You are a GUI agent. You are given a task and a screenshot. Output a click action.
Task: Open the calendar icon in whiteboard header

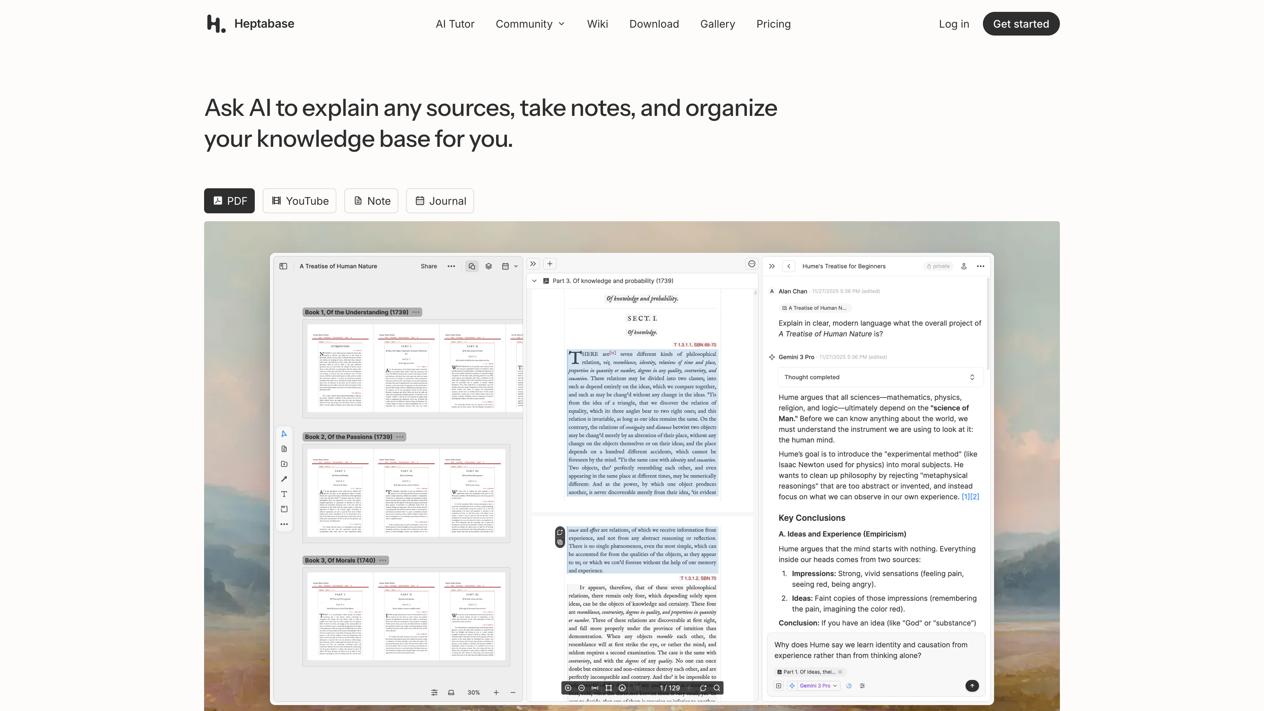505,266
